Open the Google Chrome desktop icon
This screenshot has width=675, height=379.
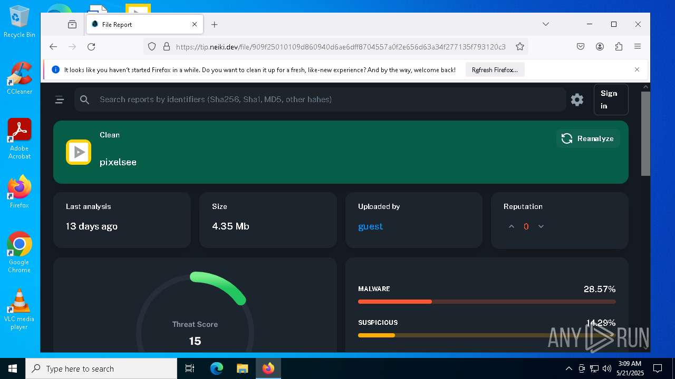20,253
